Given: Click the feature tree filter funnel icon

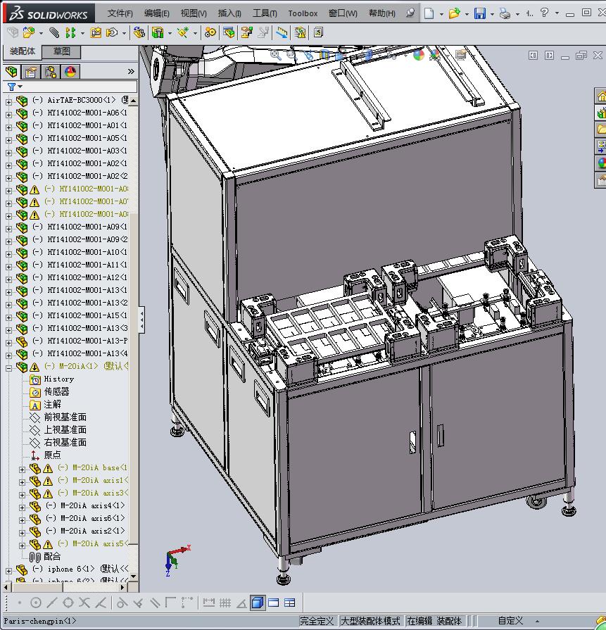Looking at the screenshot, I should point(11,87).
